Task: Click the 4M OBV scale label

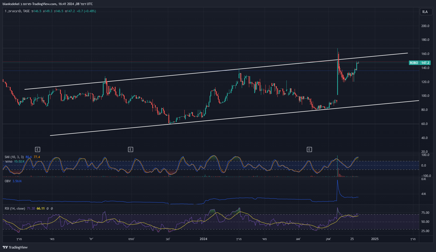Action: (424, 194)
